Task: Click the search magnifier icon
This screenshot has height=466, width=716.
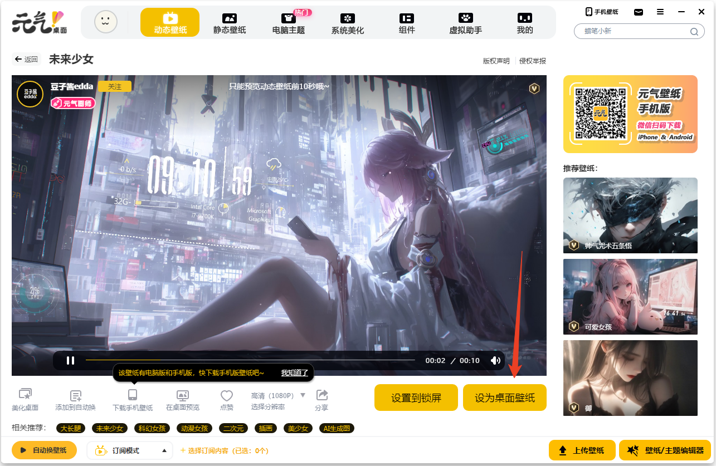Action: [x=694, y=32]
